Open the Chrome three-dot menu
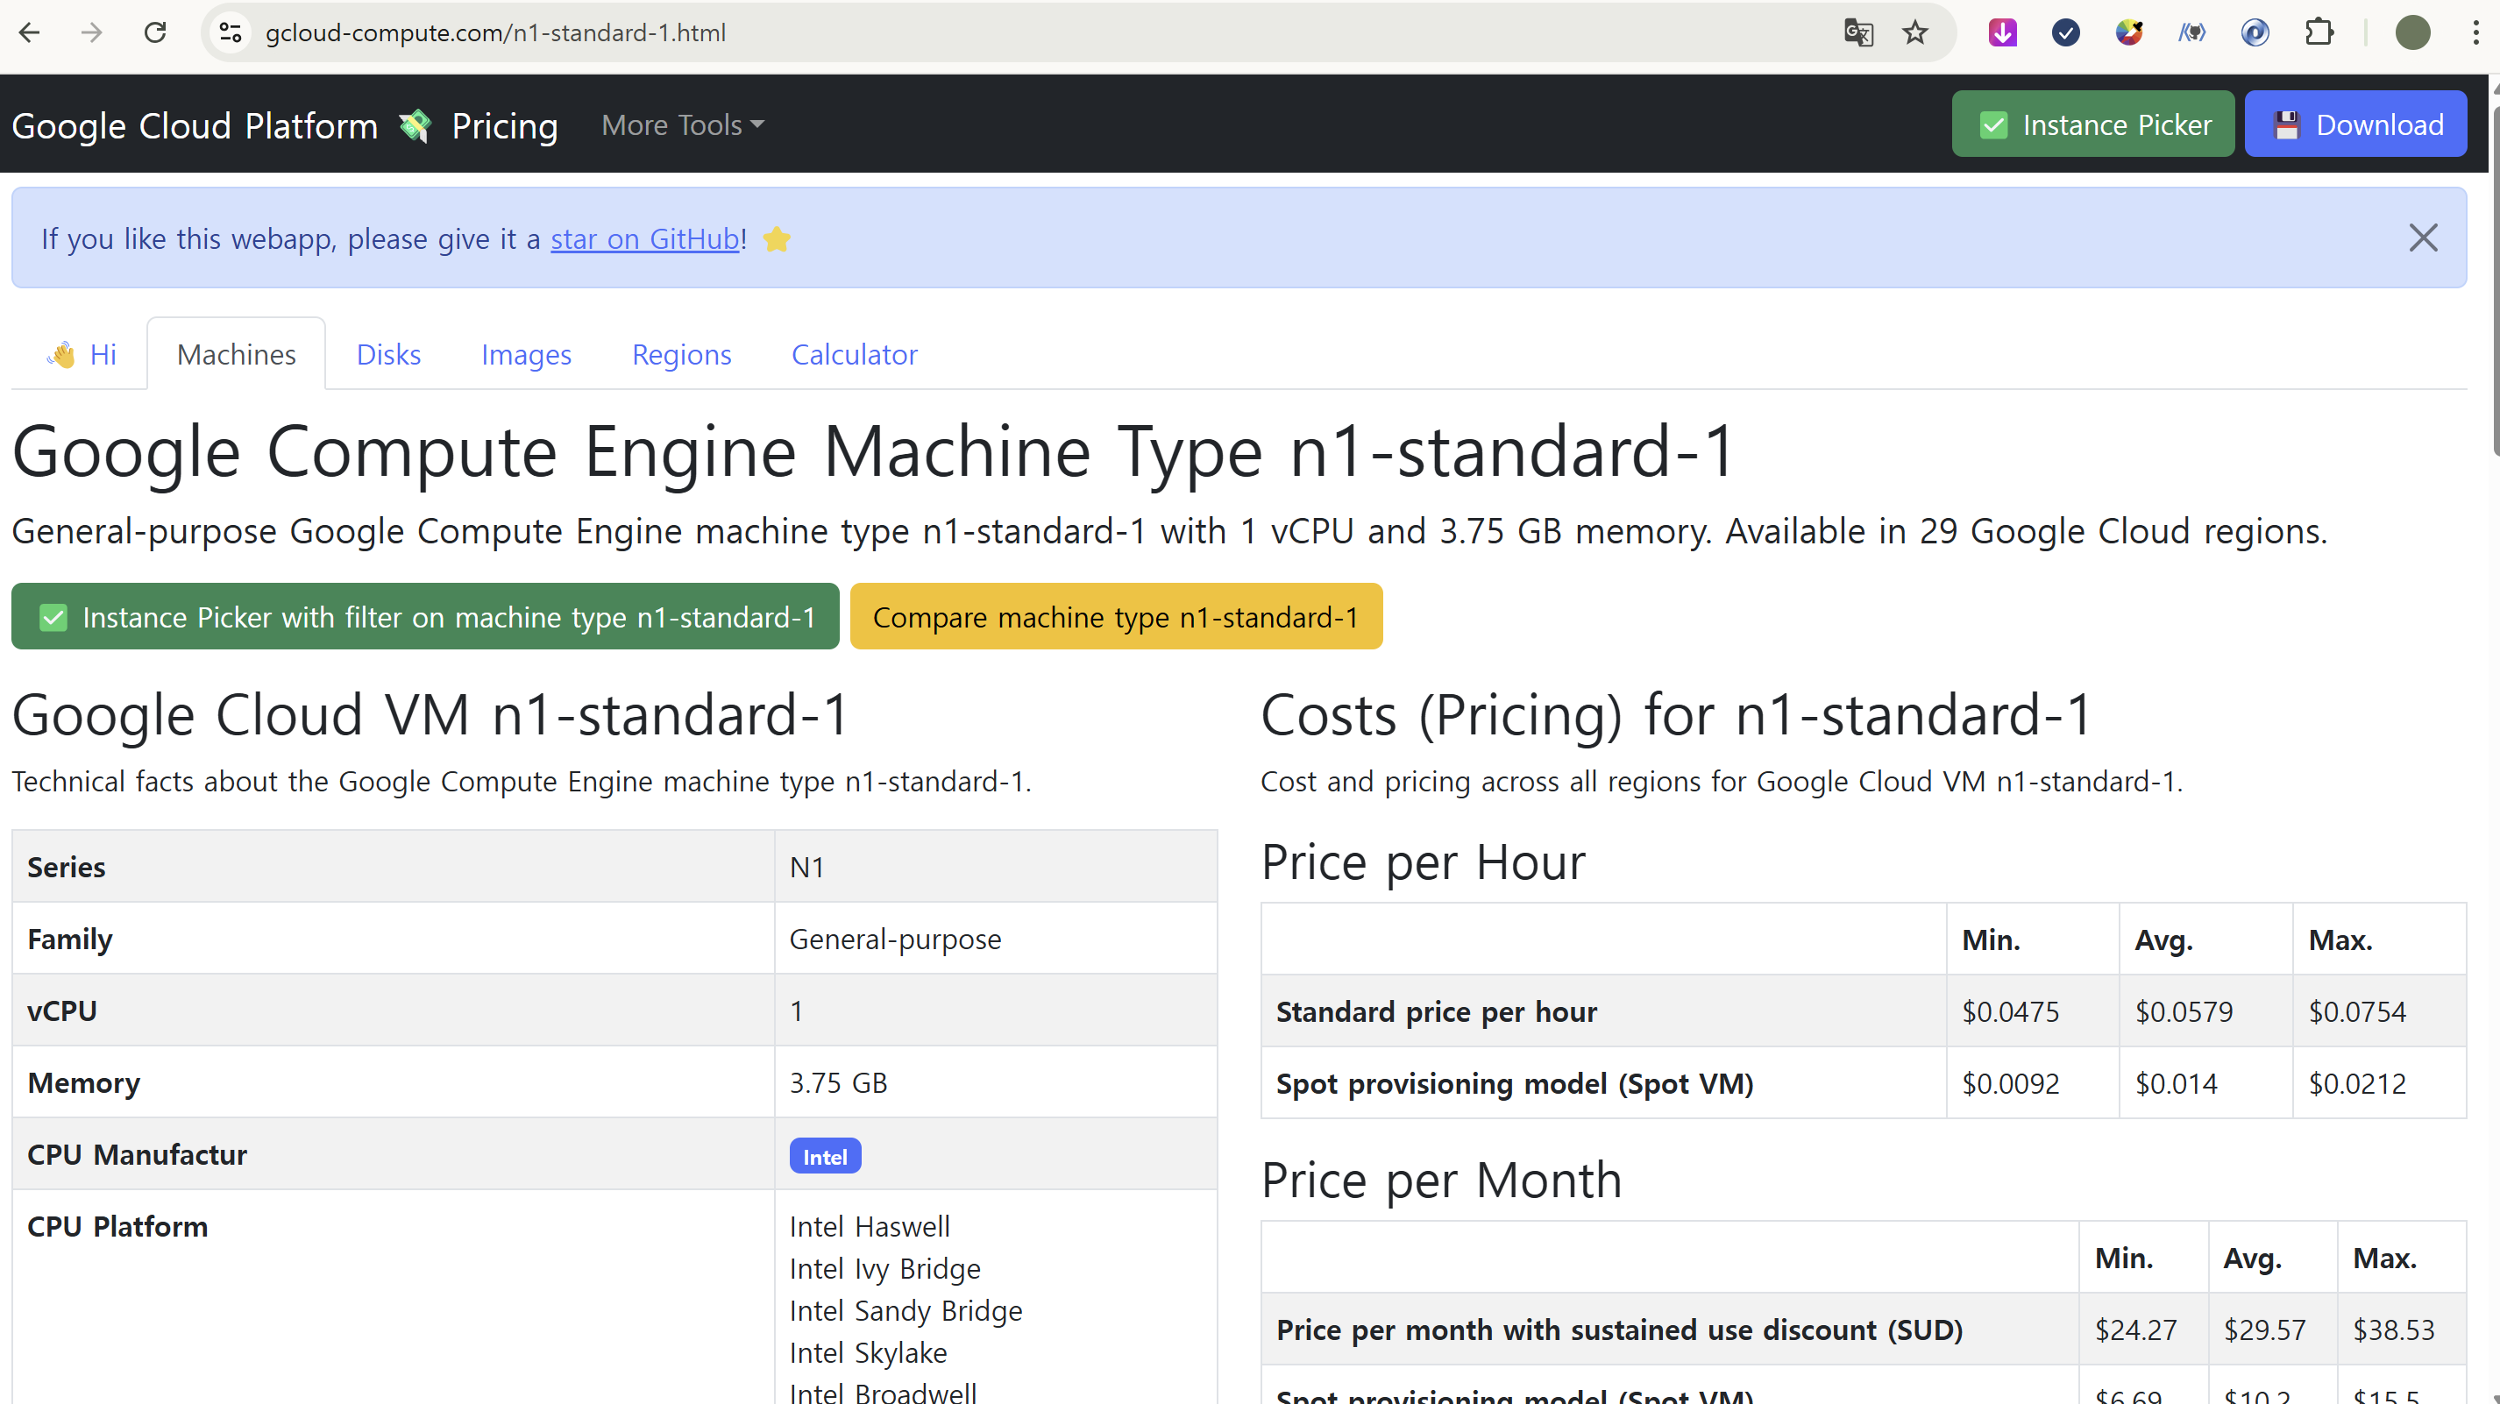The height and width of the screenshot is (1404, 2500). 2475,33
